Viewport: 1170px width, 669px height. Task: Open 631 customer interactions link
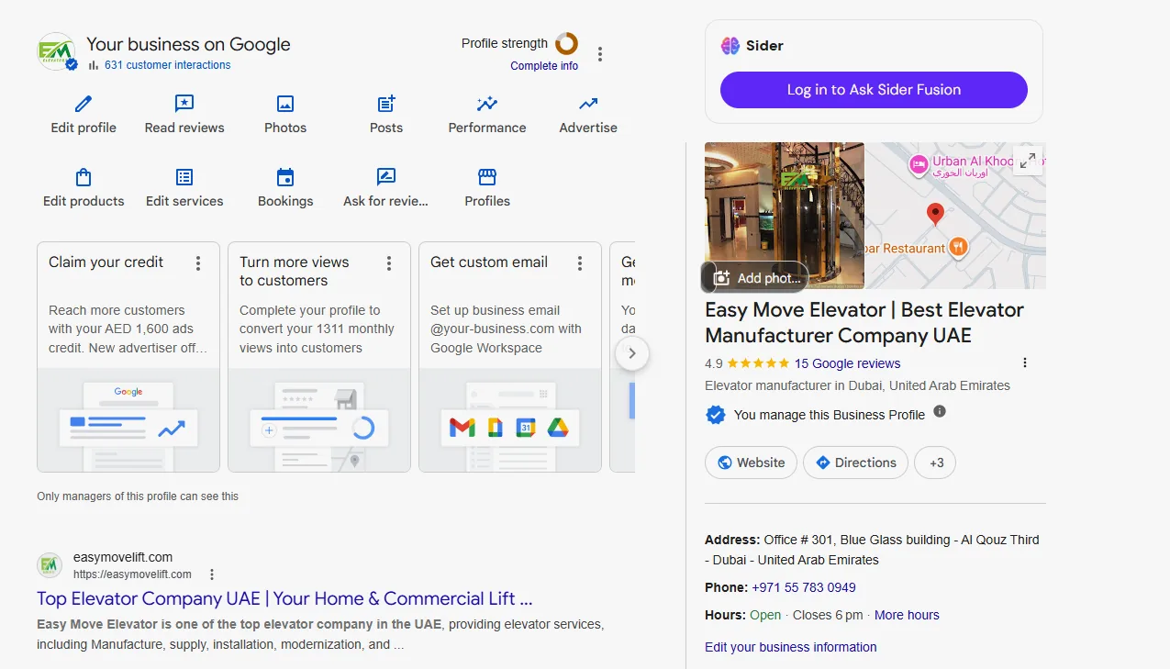click(167, 65)
